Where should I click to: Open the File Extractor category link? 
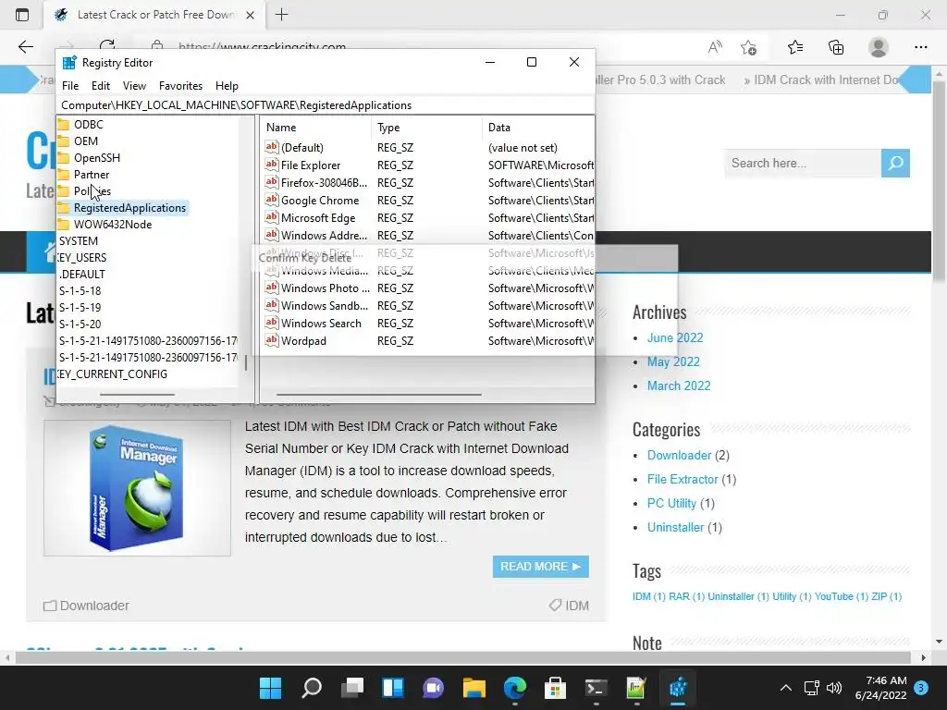tap(683, 480)
